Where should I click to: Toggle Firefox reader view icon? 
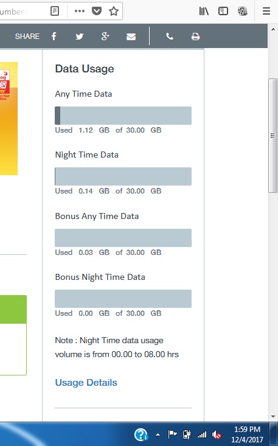55,11
